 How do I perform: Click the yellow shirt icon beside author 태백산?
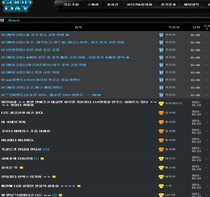(161, 177)
